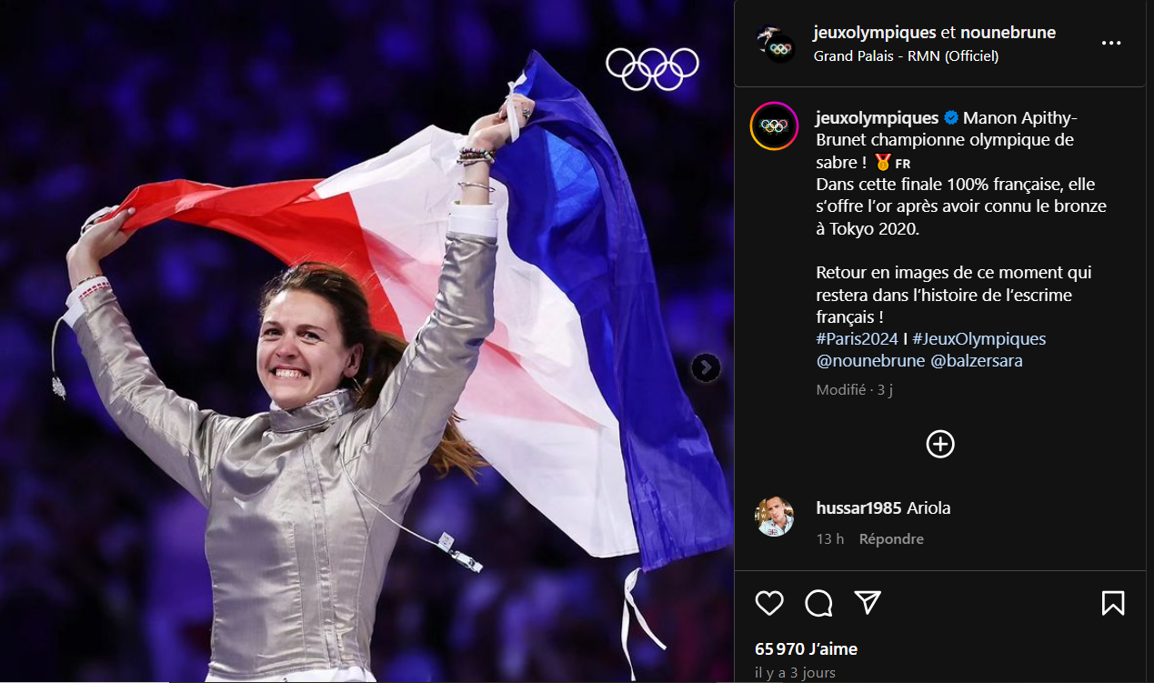View the 65 970 J'aime likes list
This screenshot has height=683, width=1154.
coord(806,649)
